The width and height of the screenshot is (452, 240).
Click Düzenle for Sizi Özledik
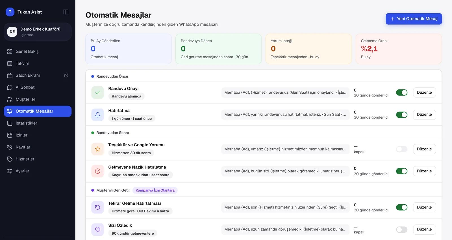pyautogui.click(x=424, y=230)
